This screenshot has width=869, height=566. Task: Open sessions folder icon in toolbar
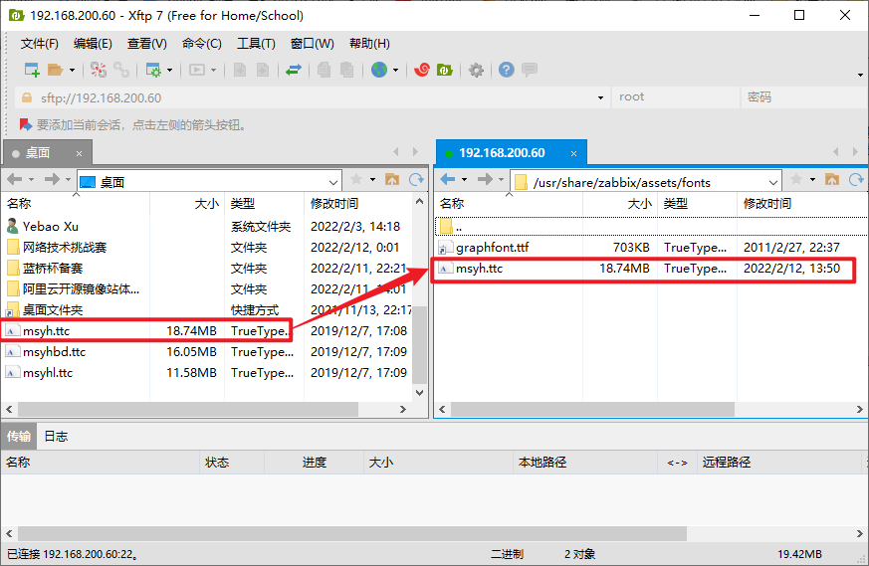[x=55, y=70]
